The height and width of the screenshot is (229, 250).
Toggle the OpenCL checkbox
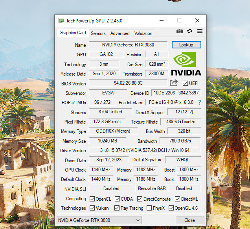[x=92, y=199]
